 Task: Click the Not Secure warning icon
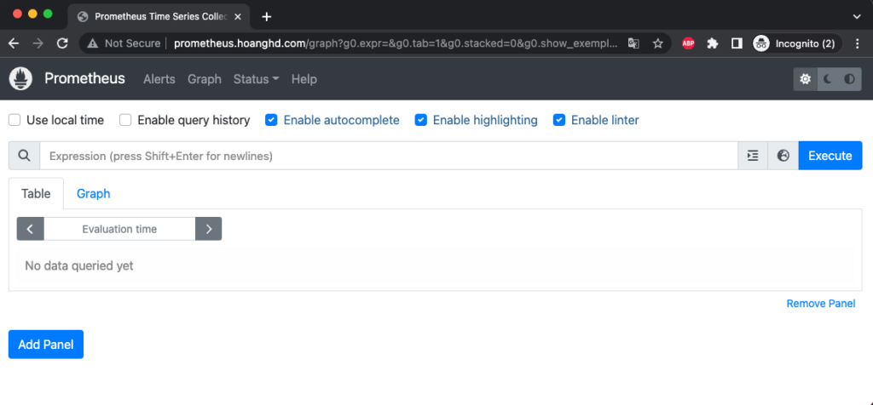[93, 43]
